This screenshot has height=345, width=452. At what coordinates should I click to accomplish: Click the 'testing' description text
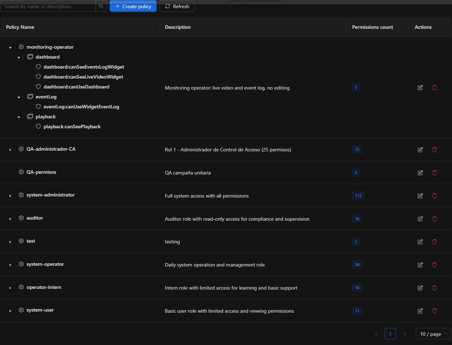172,242
